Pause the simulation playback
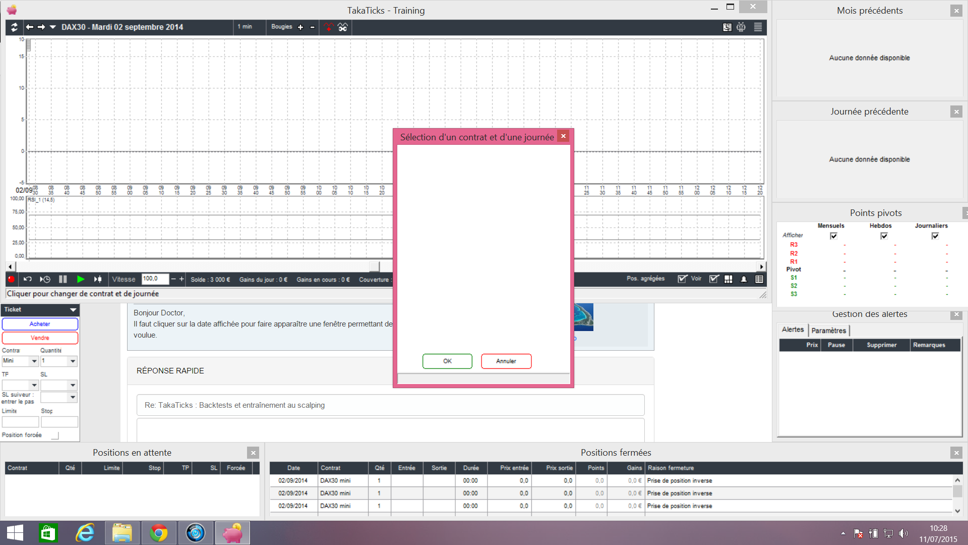968x545 pixels. [63, 279]
